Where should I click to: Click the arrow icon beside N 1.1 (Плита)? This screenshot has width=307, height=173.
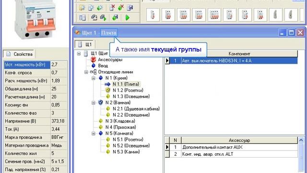click(x=107, y=84)
